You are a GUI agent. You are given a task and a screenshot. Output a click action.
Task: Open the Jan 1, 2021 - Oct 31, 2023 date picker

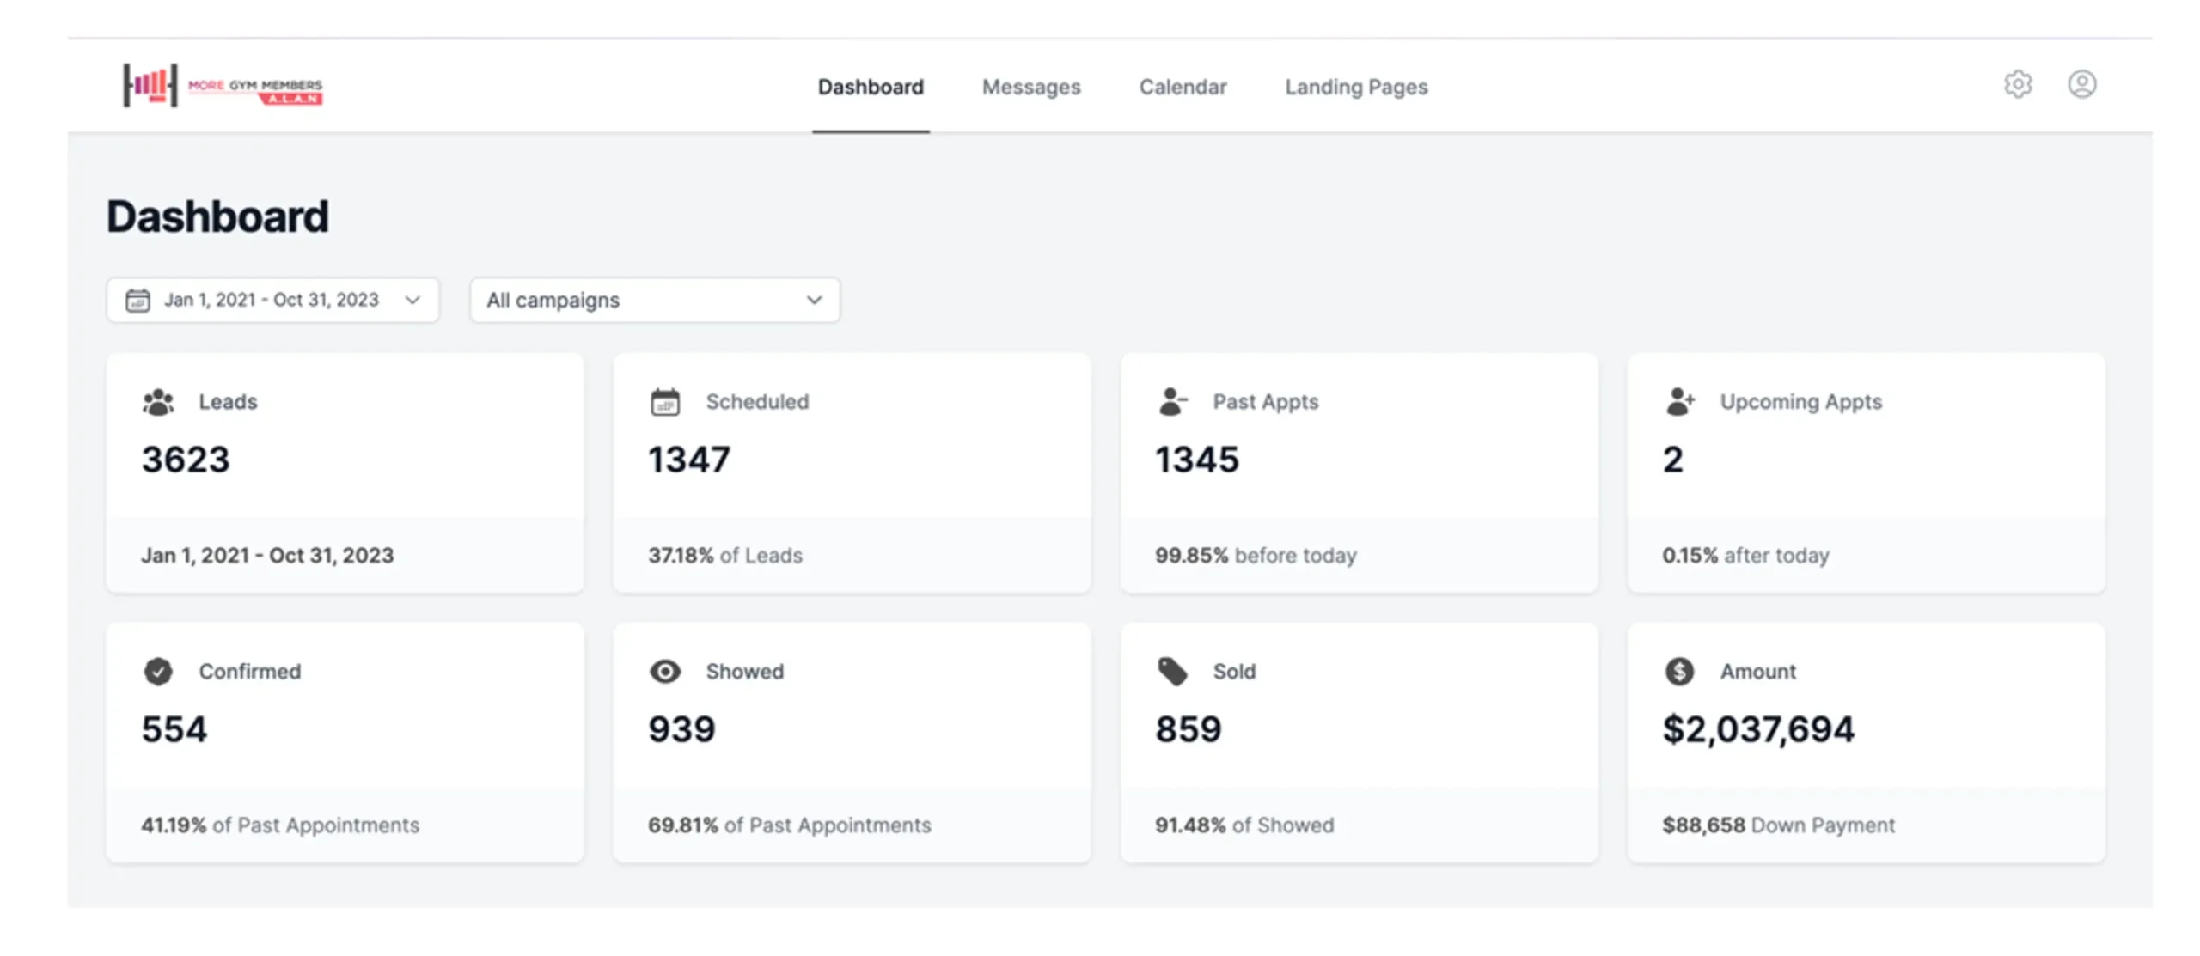click(272, 301)
